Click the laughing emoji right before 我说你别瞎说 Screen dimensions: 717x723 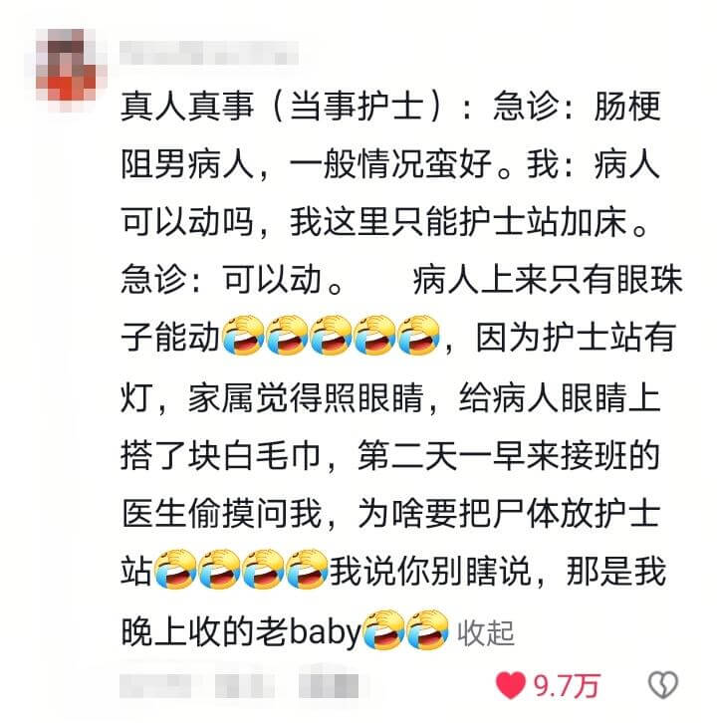pos(306,569)
